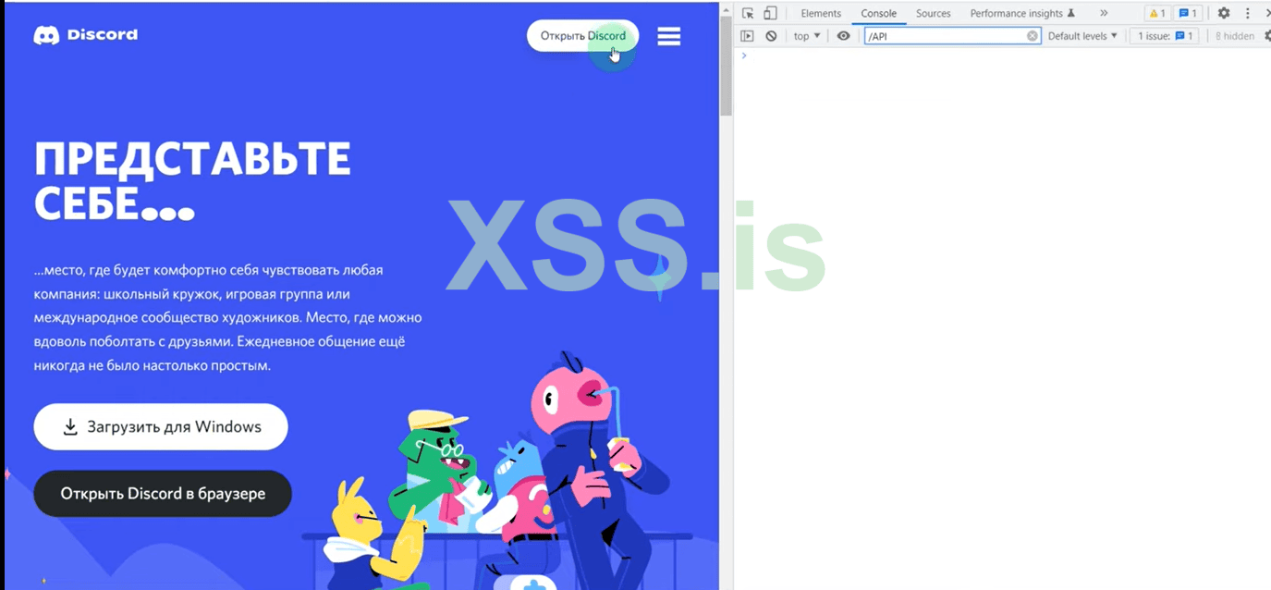Image resolution: width=1271 pixels, height=590 pixels.
Task: Click the messages count badge in tab bar
Action: [x=1188, y=13]
